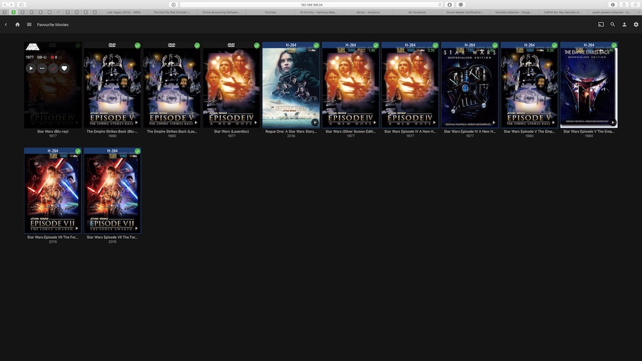Open the cast to device icon

tap(601, 25)
